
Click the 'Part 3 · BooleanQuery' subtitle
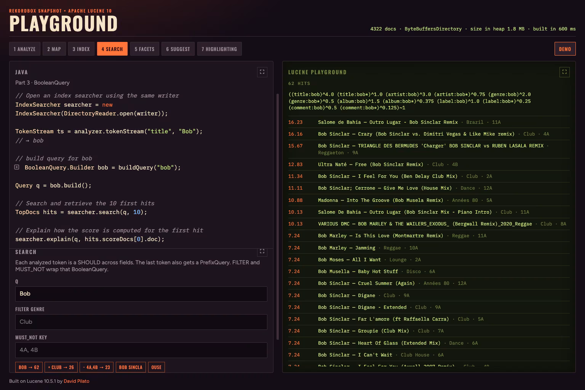click(x=42, y=83)
